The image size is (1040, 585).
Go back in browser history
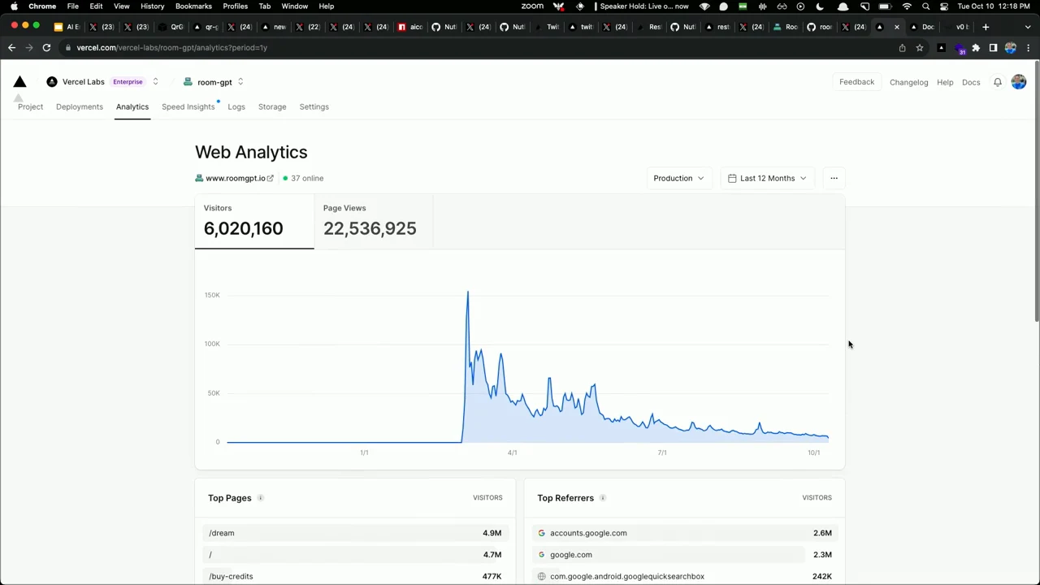tap(11, 48)
